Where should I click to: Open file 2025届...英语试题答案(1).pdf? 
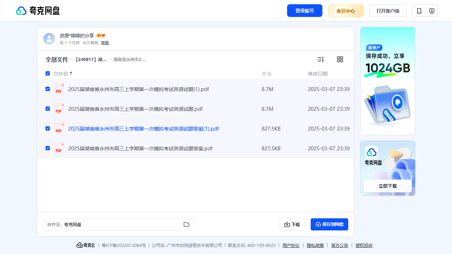143,129
